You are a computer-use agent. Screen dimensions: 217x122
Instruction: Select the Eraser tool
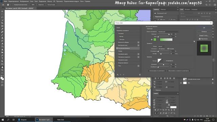pos(2,44)
